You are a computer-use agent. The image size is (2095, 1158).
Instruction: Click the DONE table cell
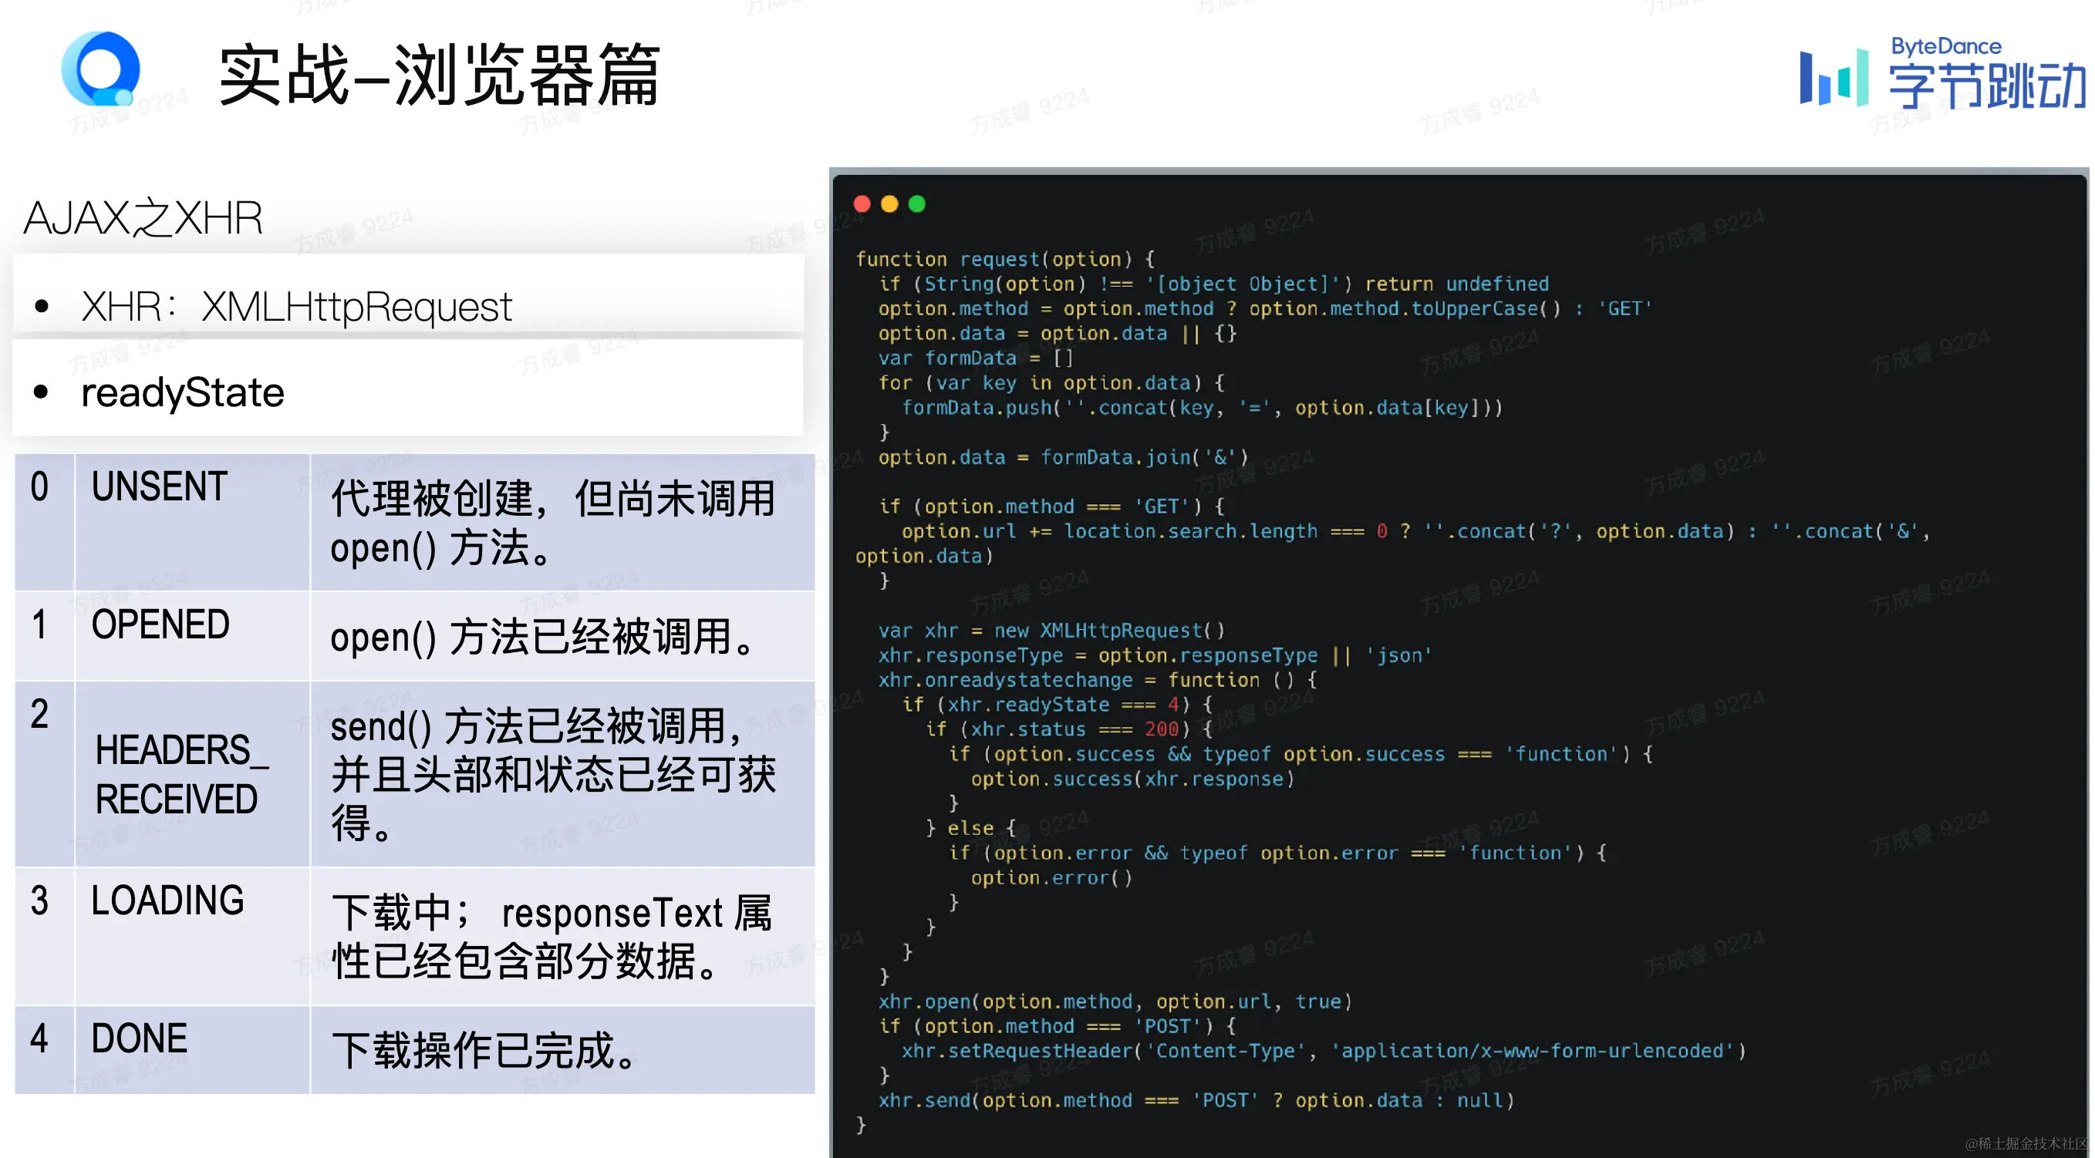[x=139, y=1038]
